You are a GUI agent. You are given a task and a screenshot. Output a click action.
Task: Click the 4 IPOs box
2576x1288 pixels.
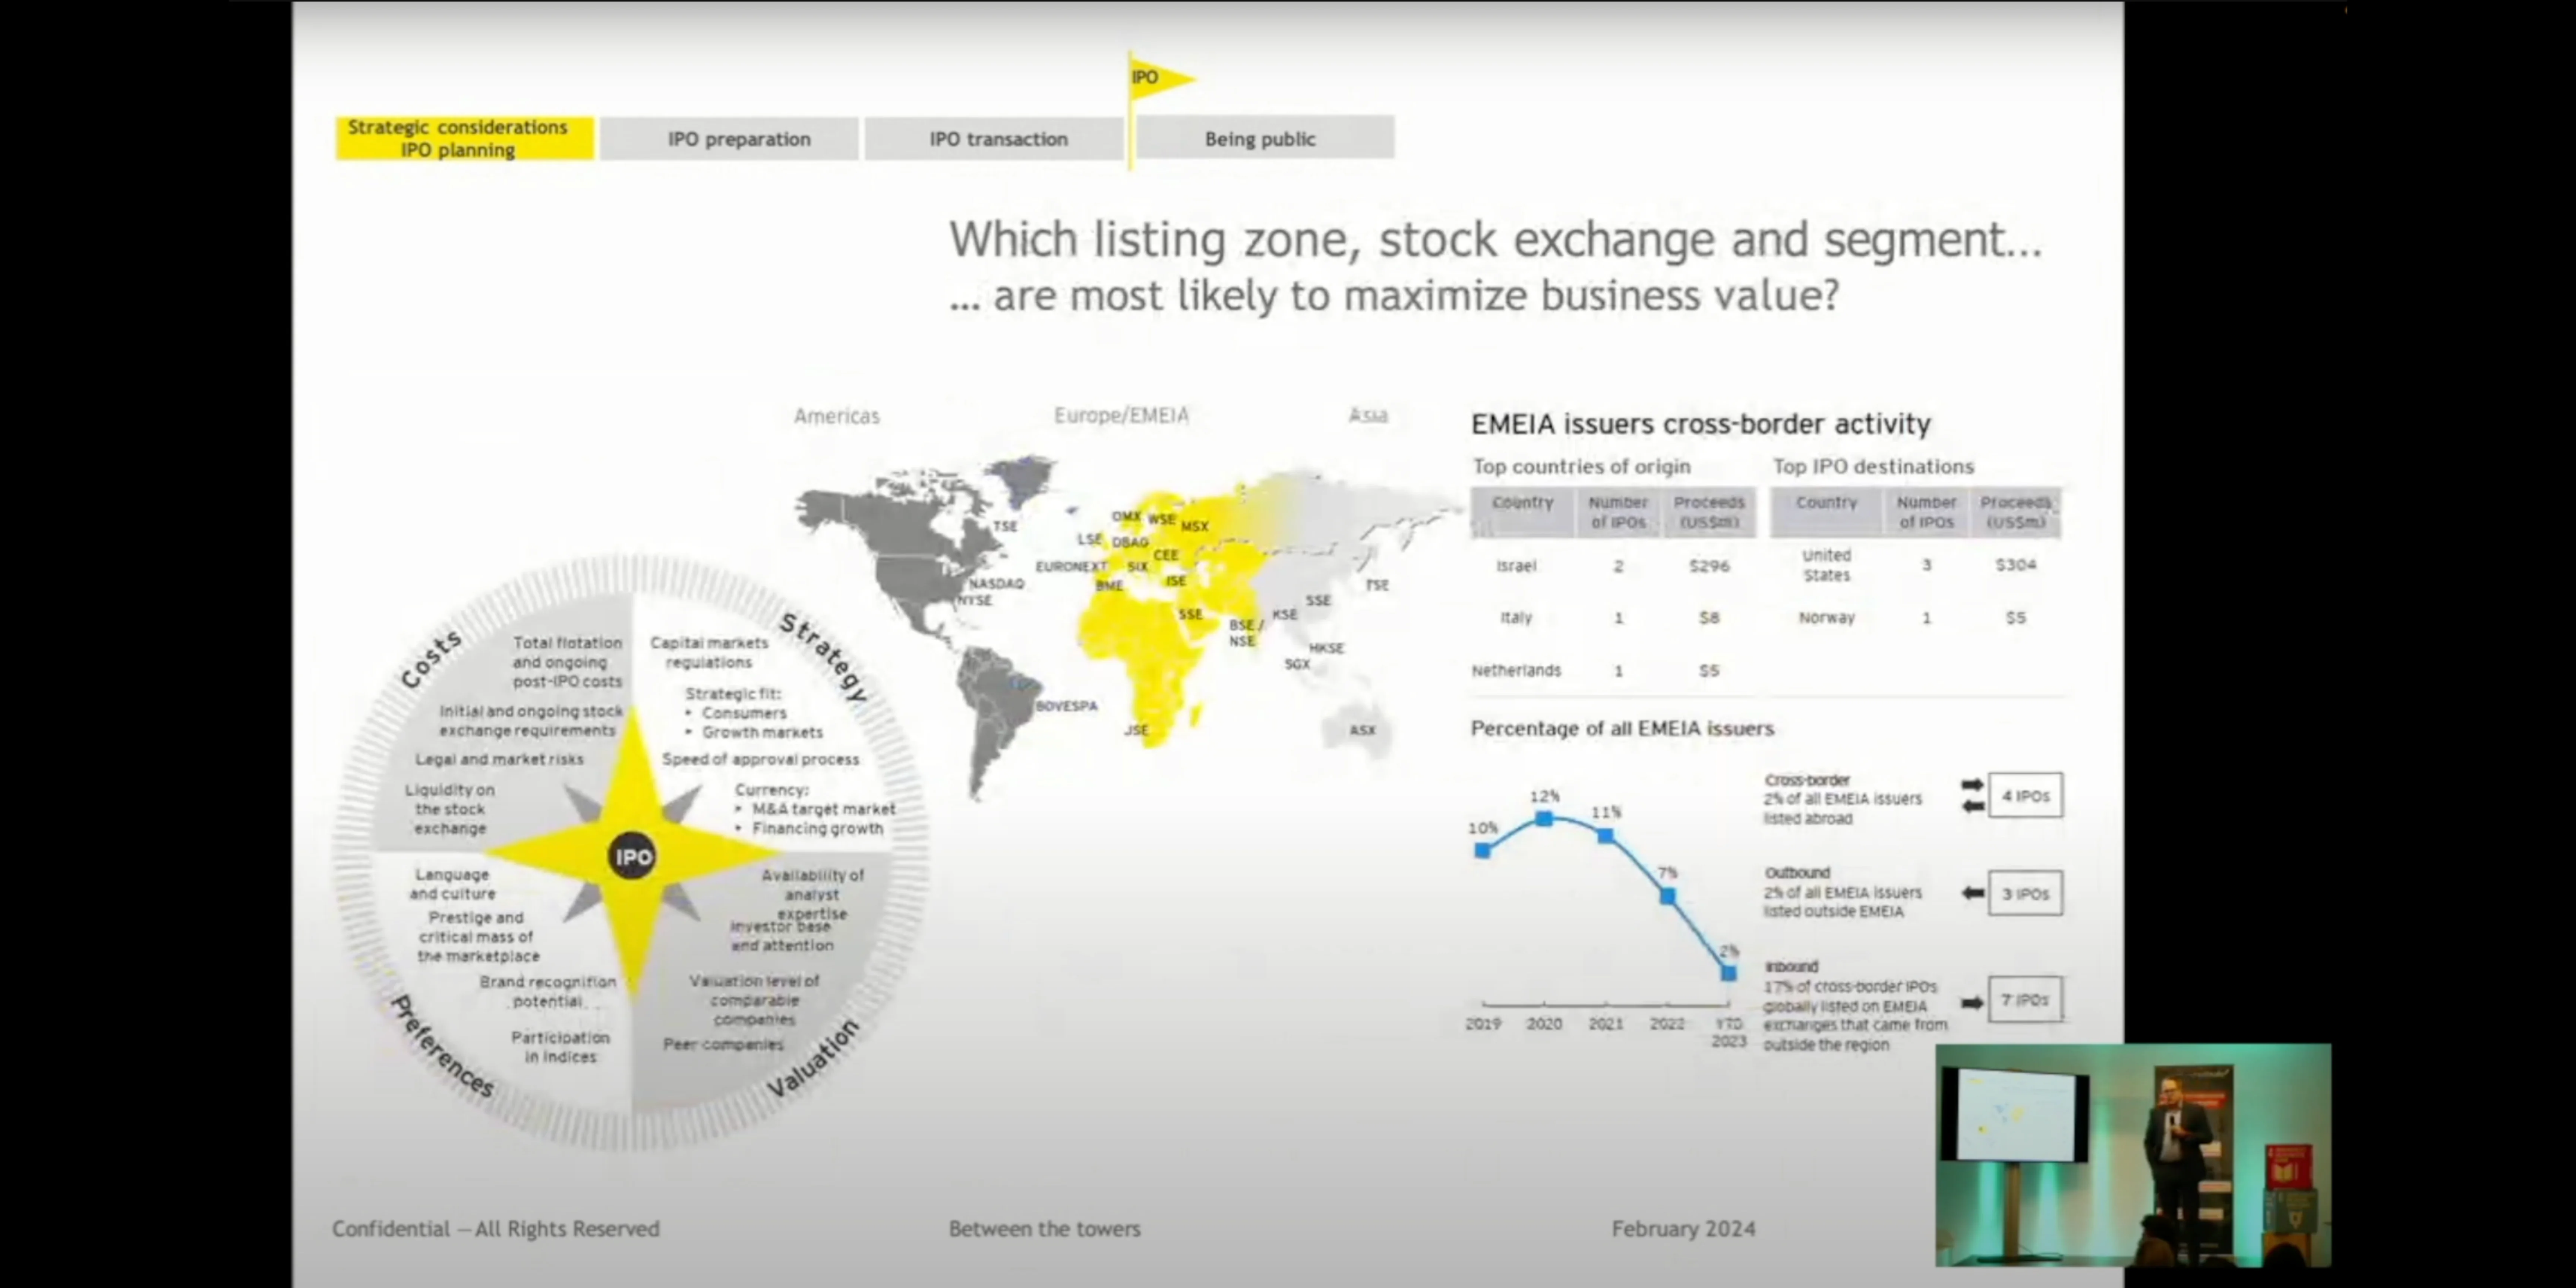click(x=2025, y=796)
